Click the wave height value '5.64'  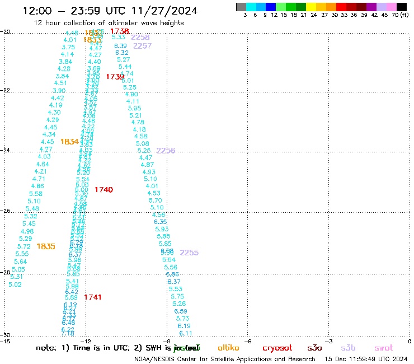pos(20,262)
